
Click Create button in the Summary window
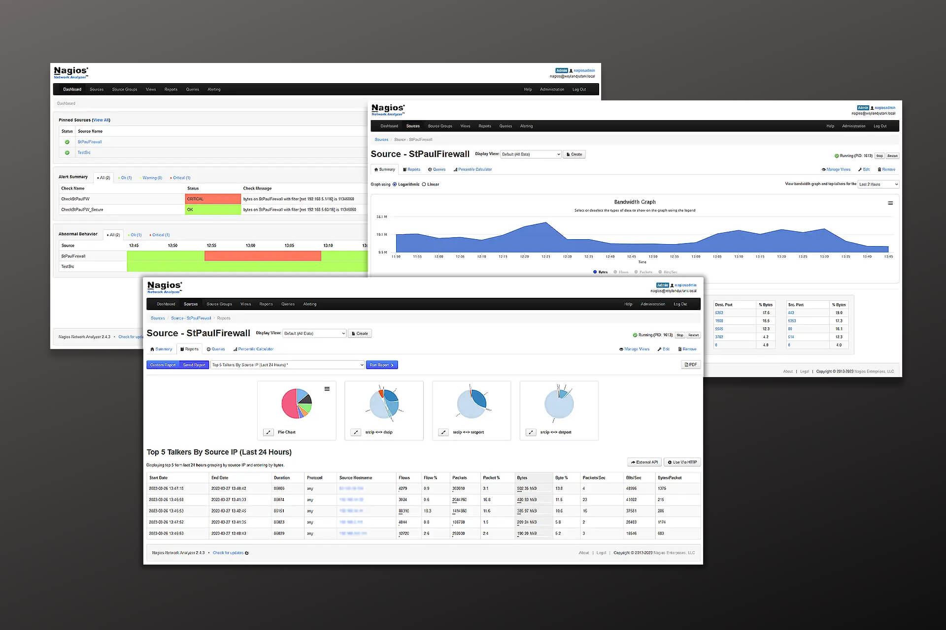coord(574,154)
